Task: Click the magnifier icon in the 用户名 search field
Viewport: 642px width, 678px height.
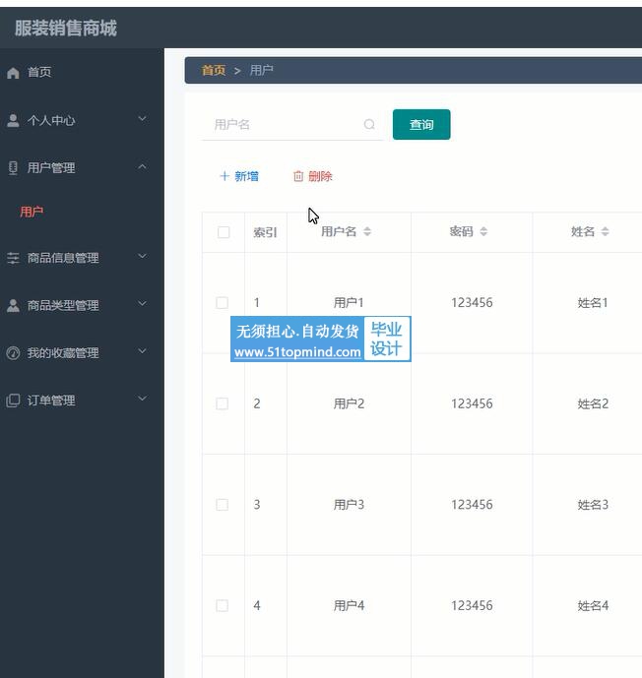Action: pyautogui.click(x=369, y=125)
